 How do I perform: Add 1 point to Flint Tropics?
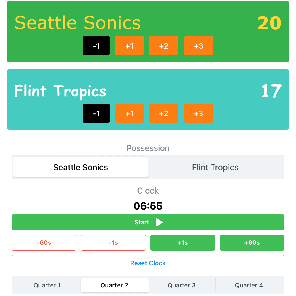pyautogui.click(x=129, y=113)
